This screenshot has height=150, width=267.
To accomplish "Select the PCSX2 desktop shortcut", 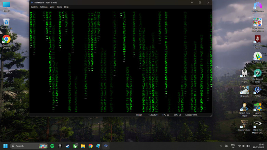I will pyautogui.click(x=258, y=91).
